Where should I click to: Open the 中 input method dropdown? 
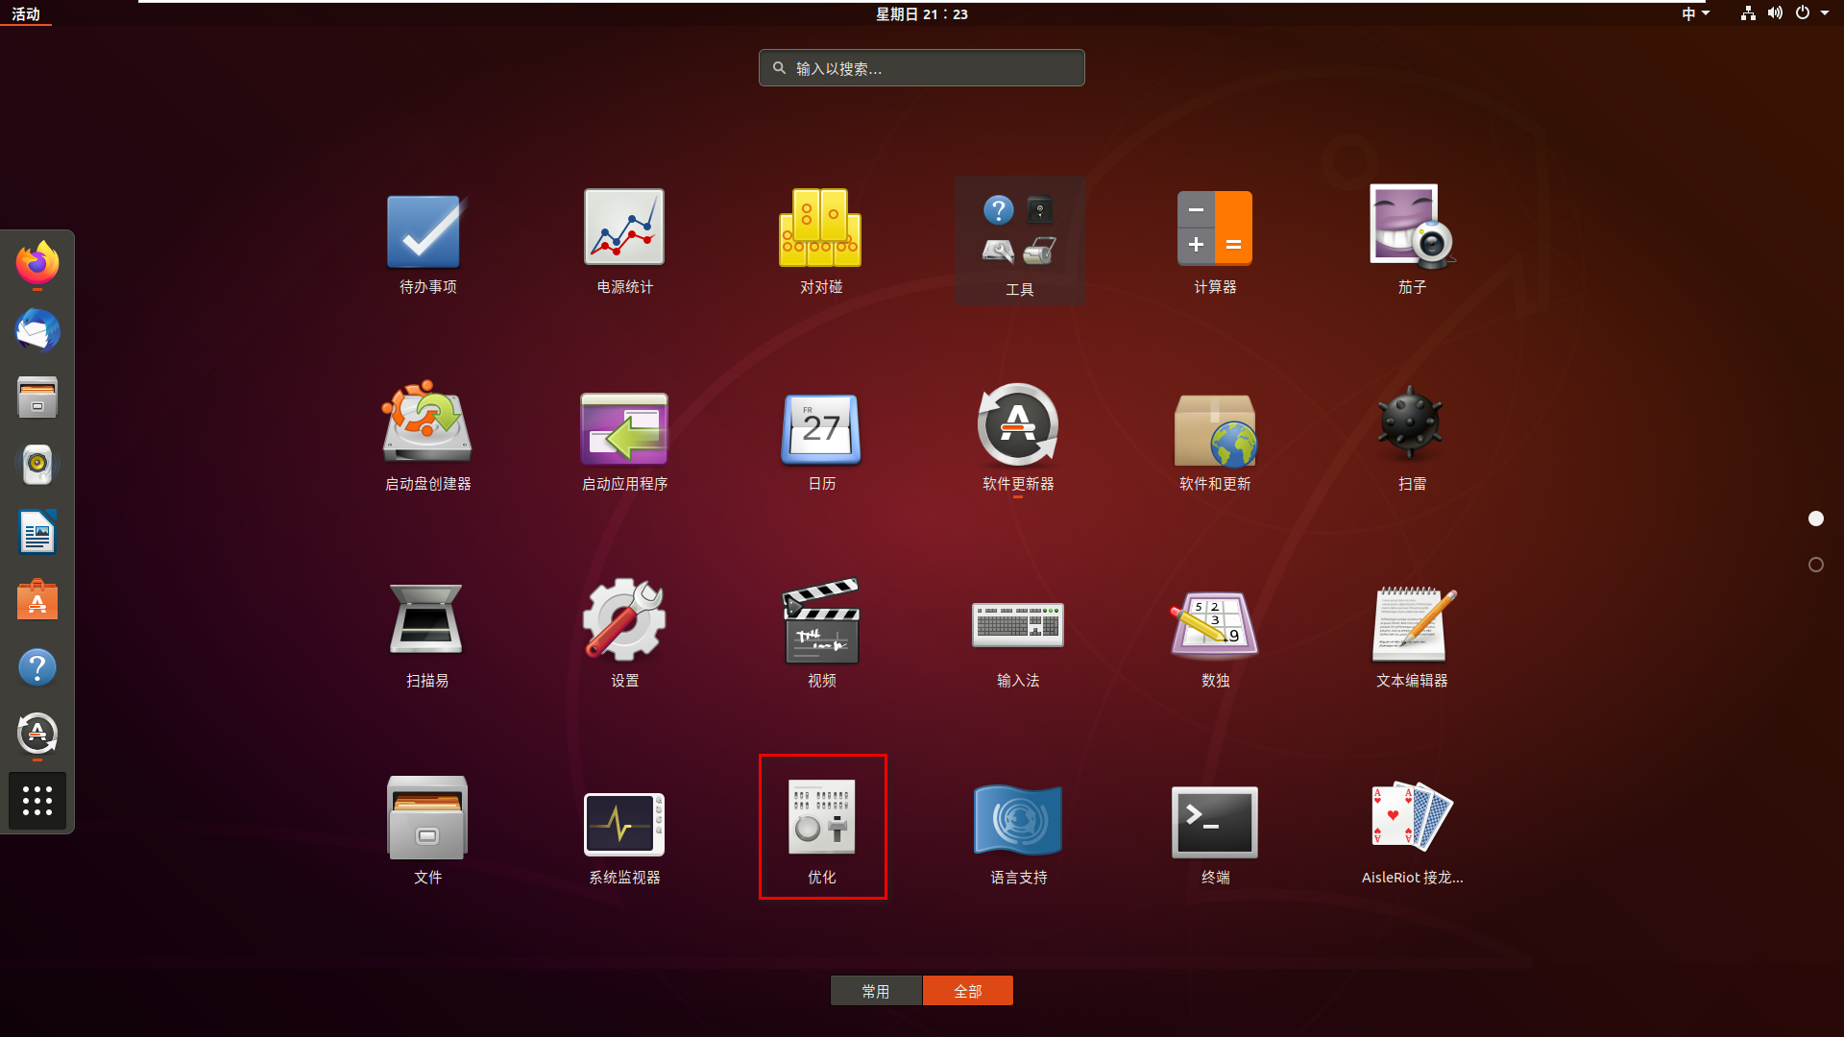pos(1695,13)
